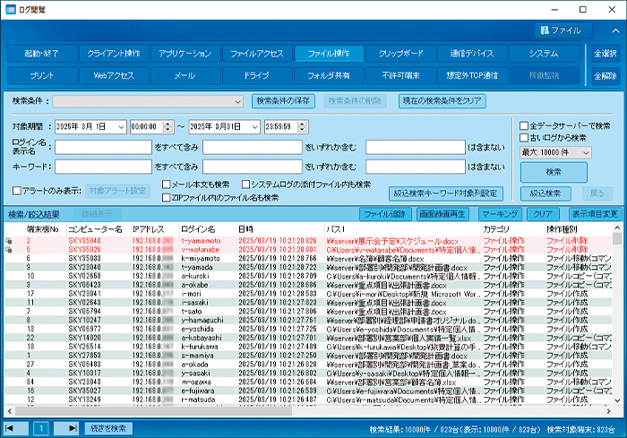Click marked-row icon for terminal No 5
This screenshot has height=438, width=627.
[x=8, y=250]
